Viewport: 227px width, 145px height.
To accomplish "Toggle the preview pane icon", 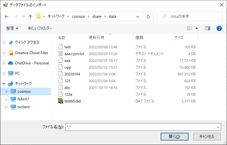I will (x=208, y=28).
